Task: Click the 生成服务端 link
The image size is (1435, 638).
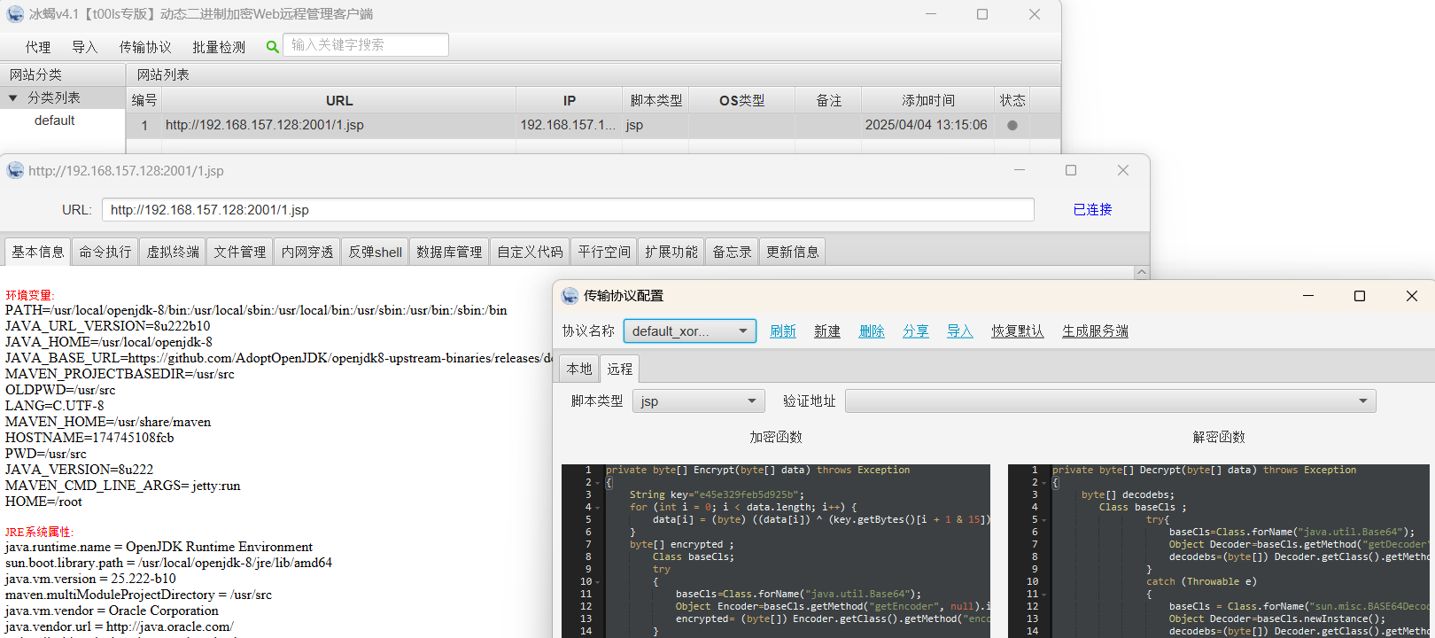Action: click(1096, 331)
